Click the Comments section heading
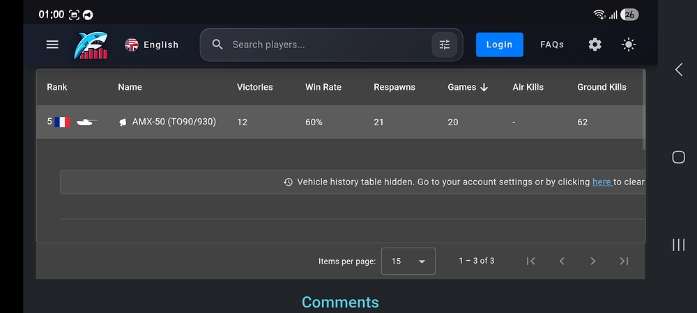This screenshot has height=313, width=697. click(341, 303)
